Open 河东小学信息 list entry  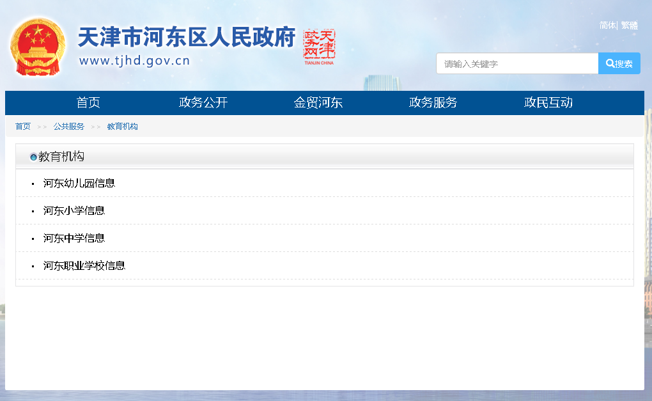[74, 211]
